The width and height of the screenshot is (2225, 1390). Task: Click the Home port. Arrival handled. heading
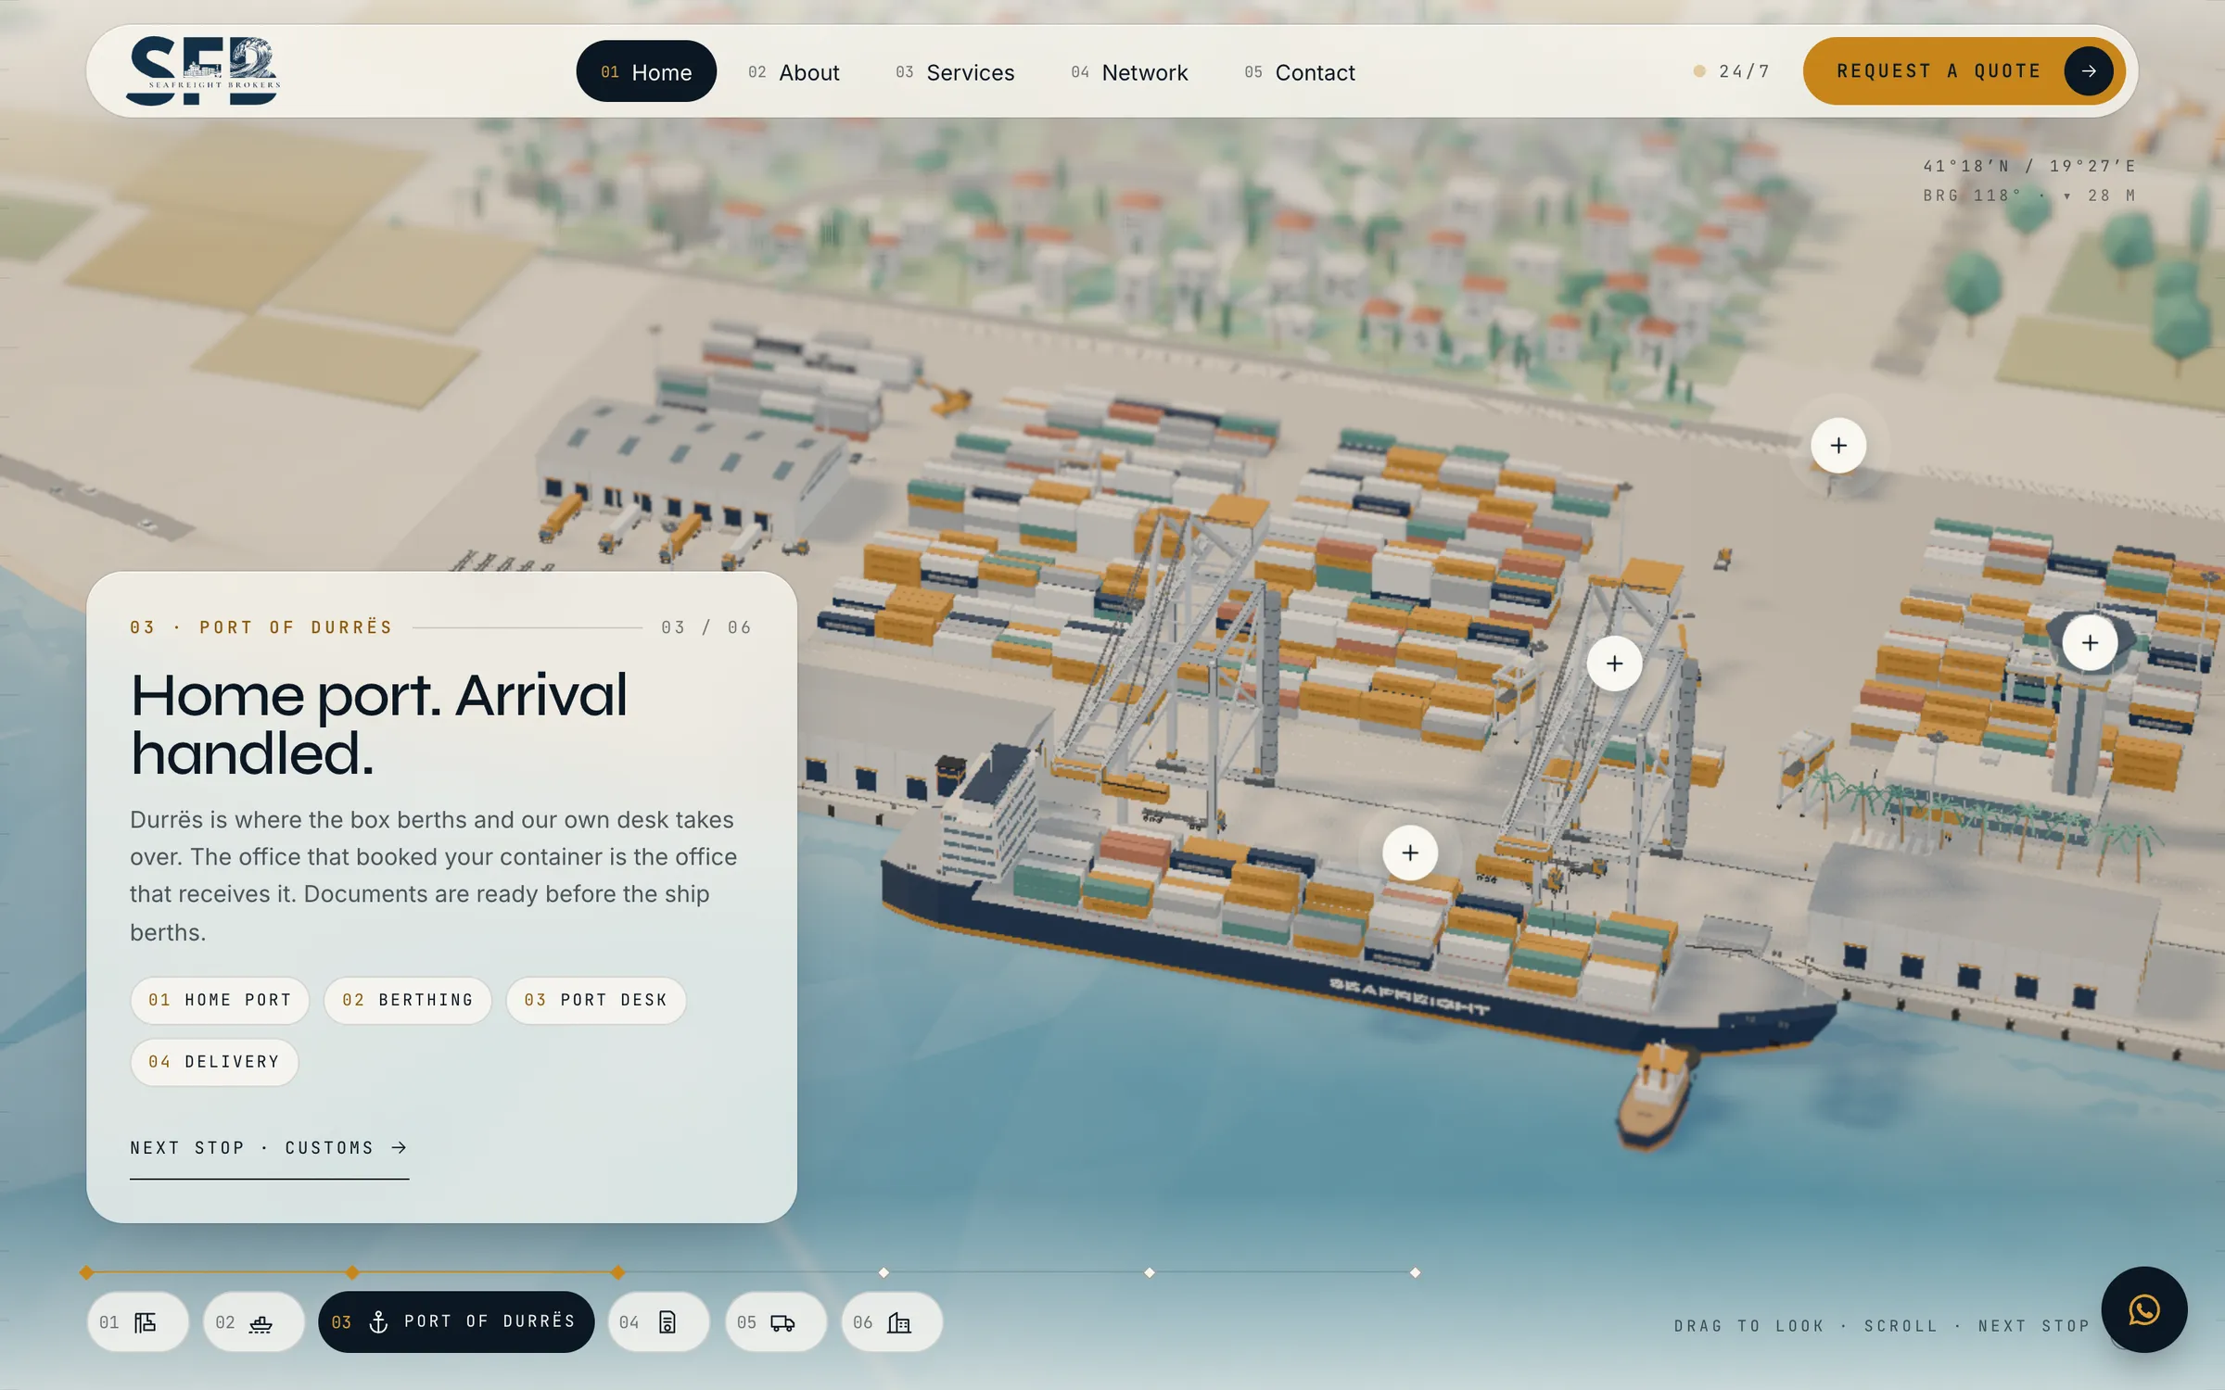pos(379,724)
